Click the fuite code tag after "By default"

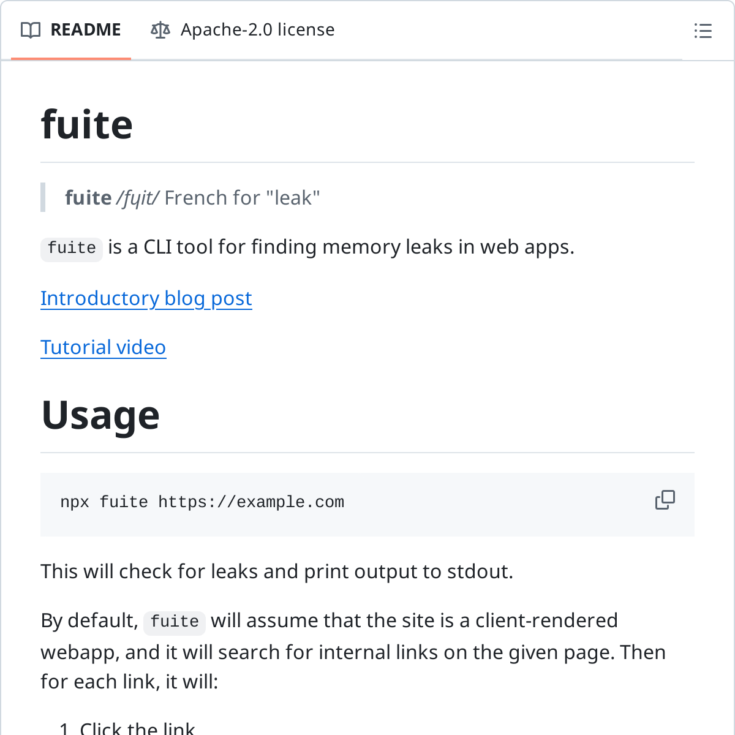(x=175, y=622)
